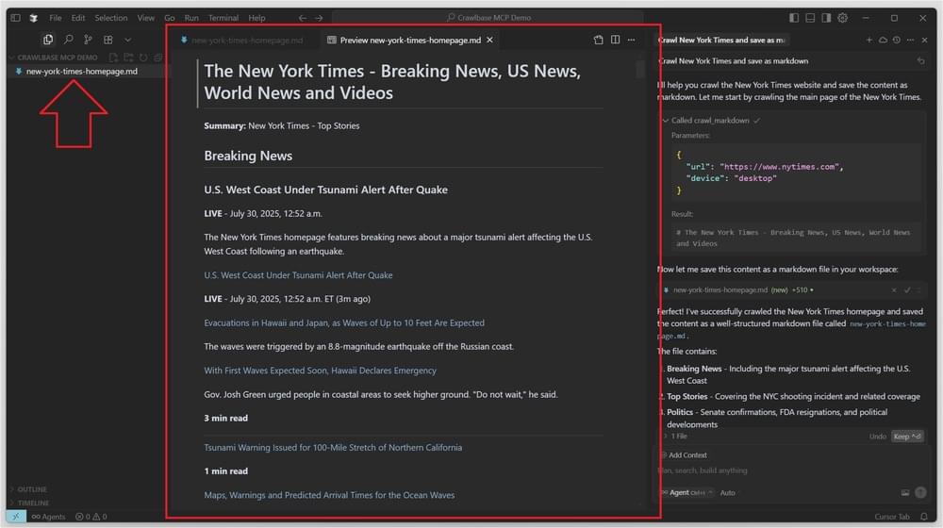Open chat history clock icon
This screenshot has width=943, height=528.
pos(896,41)
